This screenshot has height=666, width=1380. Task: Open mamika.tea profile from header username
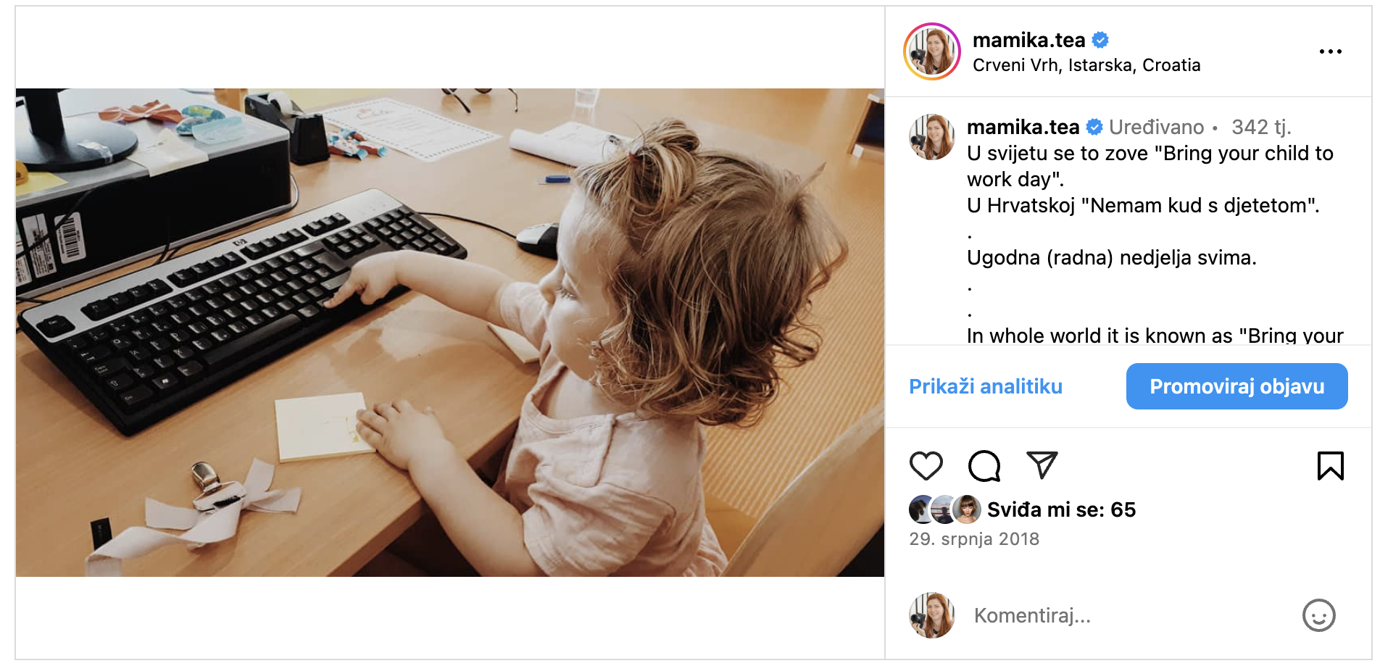[x=1028, y=40]
